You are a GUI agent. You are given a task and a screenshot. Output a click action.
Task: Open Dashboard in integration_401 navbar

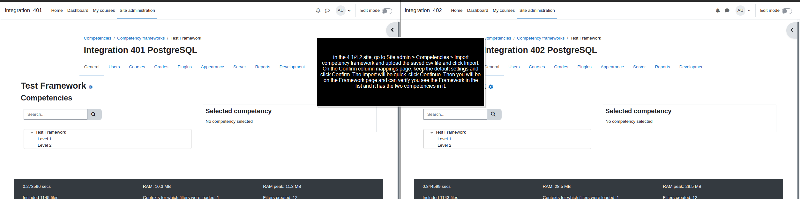point(78,11)
